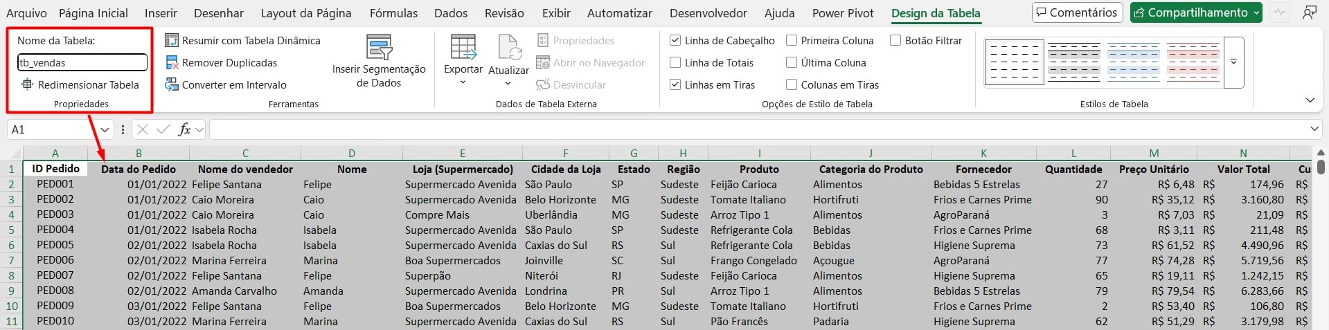Open the Name Box dropdown arrow

point(105,129)
